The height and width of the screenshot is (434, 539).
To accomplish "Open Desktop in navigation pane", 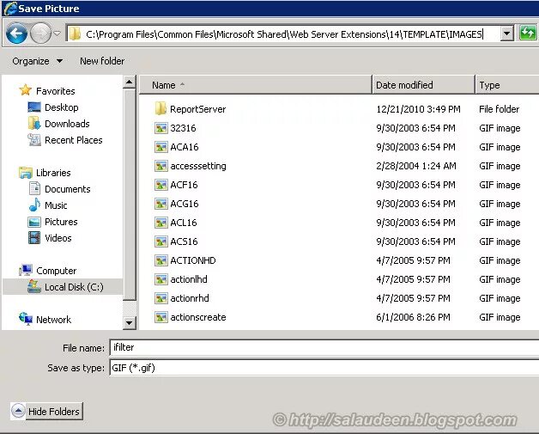I will pyautogui.click(x=62, y=107).
